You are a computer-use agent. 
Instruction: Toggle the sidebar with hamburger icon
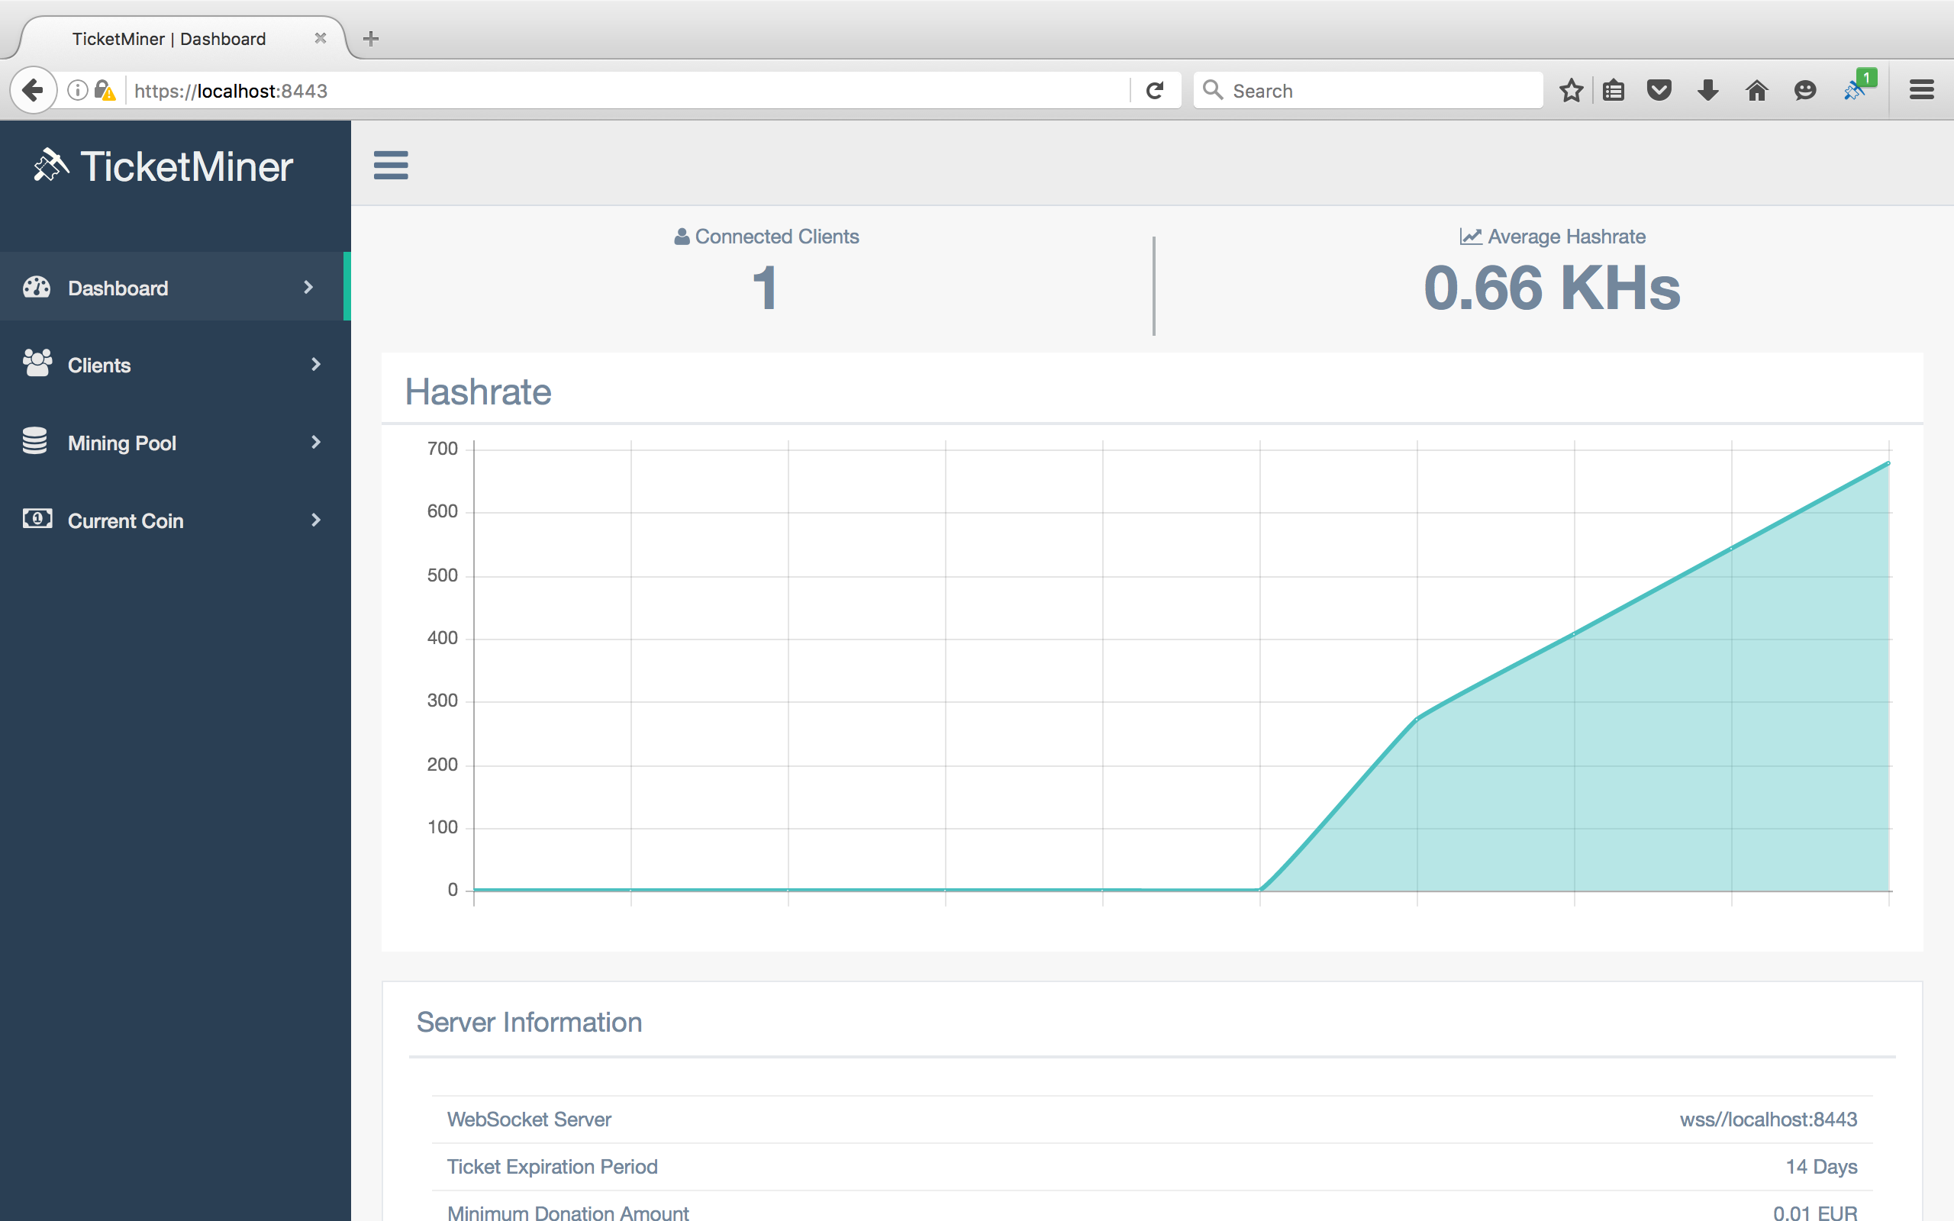point(391,166)
